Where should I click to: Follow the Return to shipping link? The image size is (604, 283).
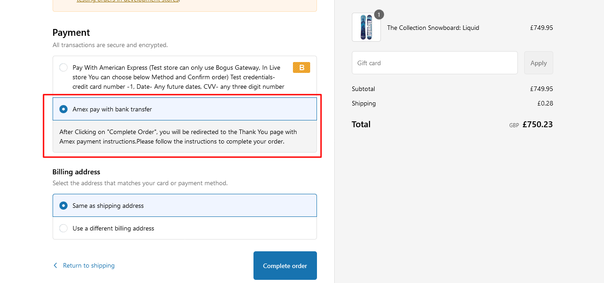[x=89, y=265]
